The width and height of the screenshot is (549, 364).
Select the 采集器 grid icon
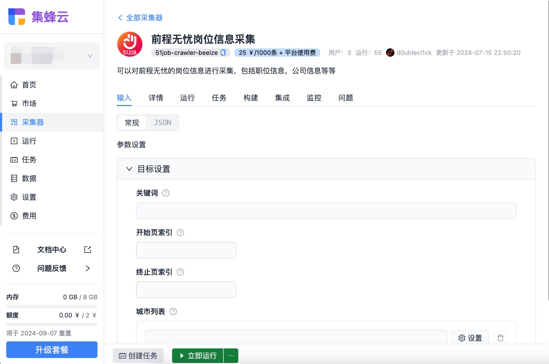[x=14, y=122]
